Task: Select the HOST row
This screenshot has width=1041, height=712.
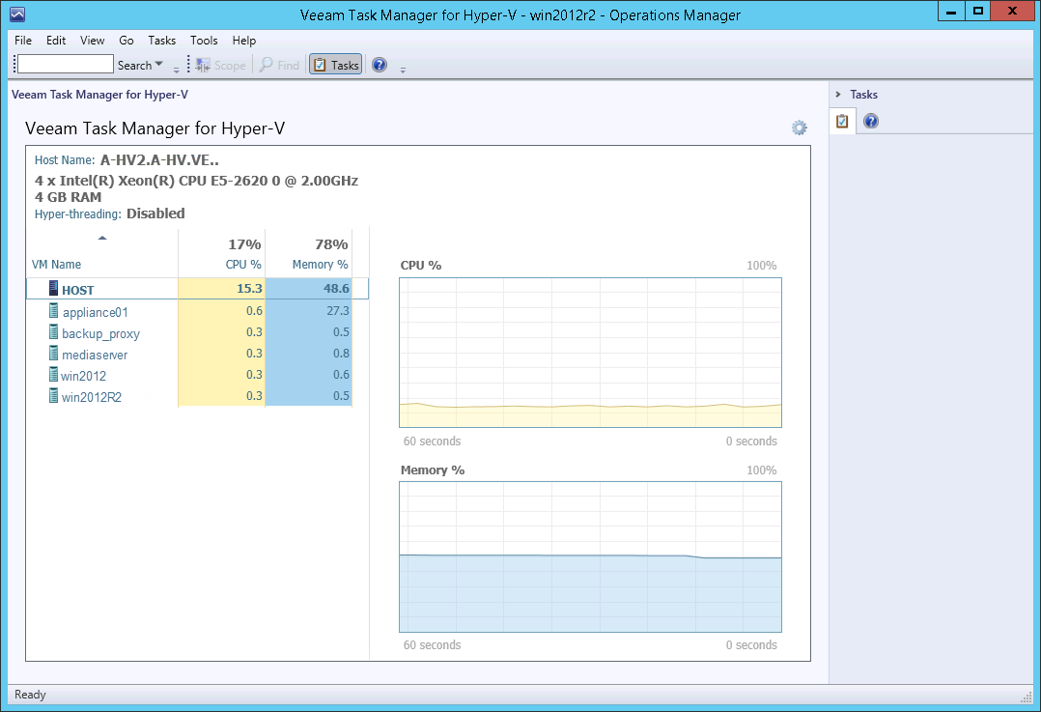Action: pos(197,289)
